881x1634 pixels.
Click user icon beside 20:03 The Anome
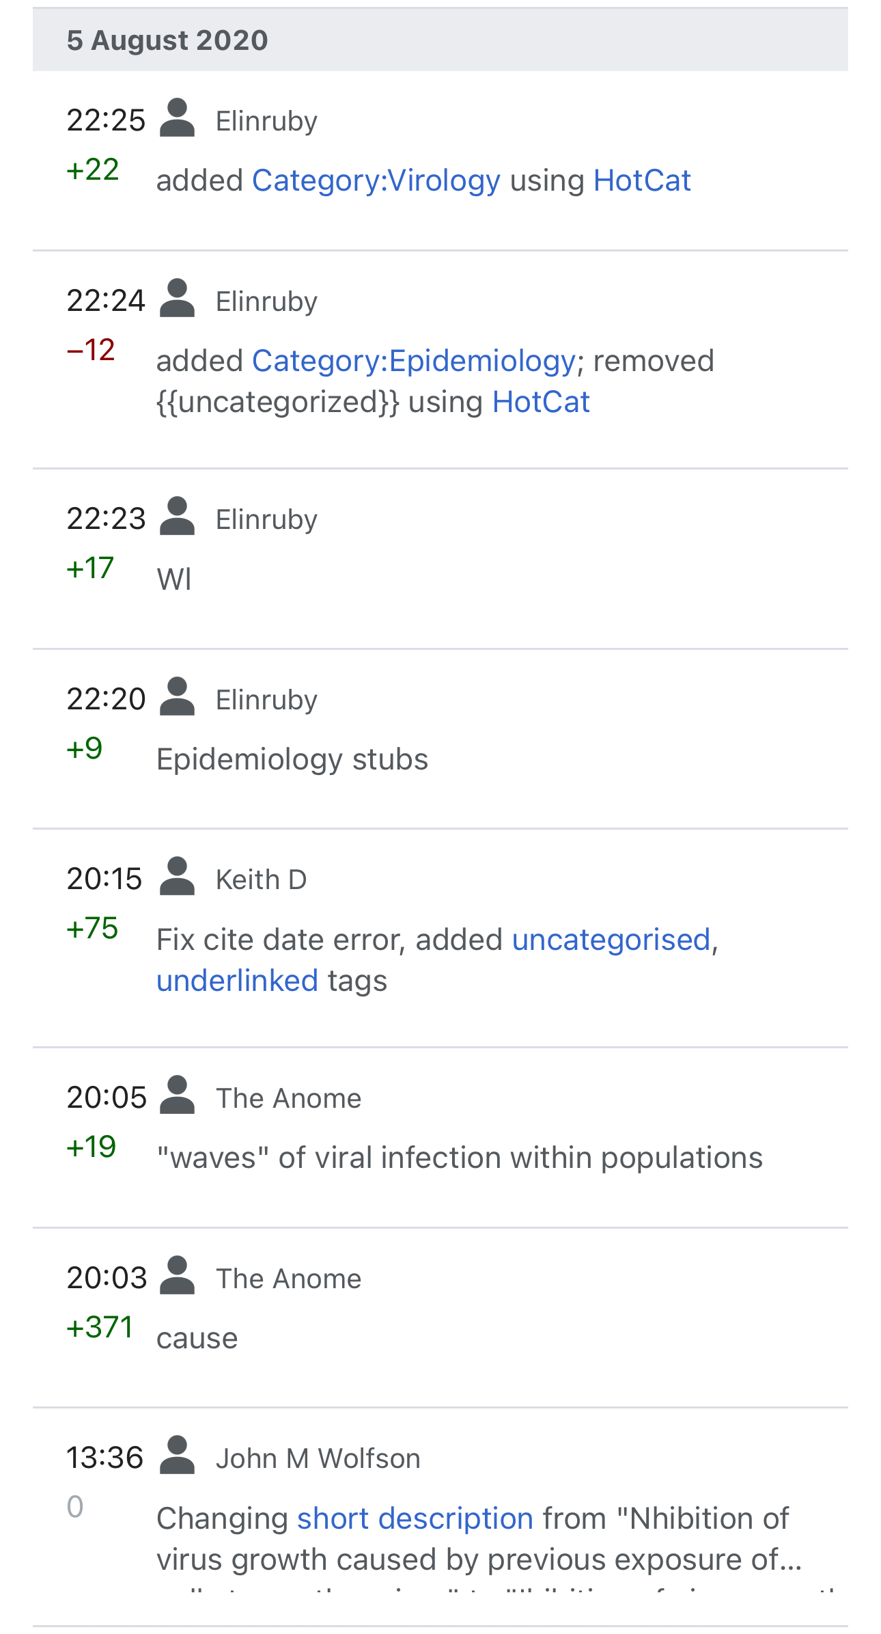pyautogui.click(x=178, y=1276)
